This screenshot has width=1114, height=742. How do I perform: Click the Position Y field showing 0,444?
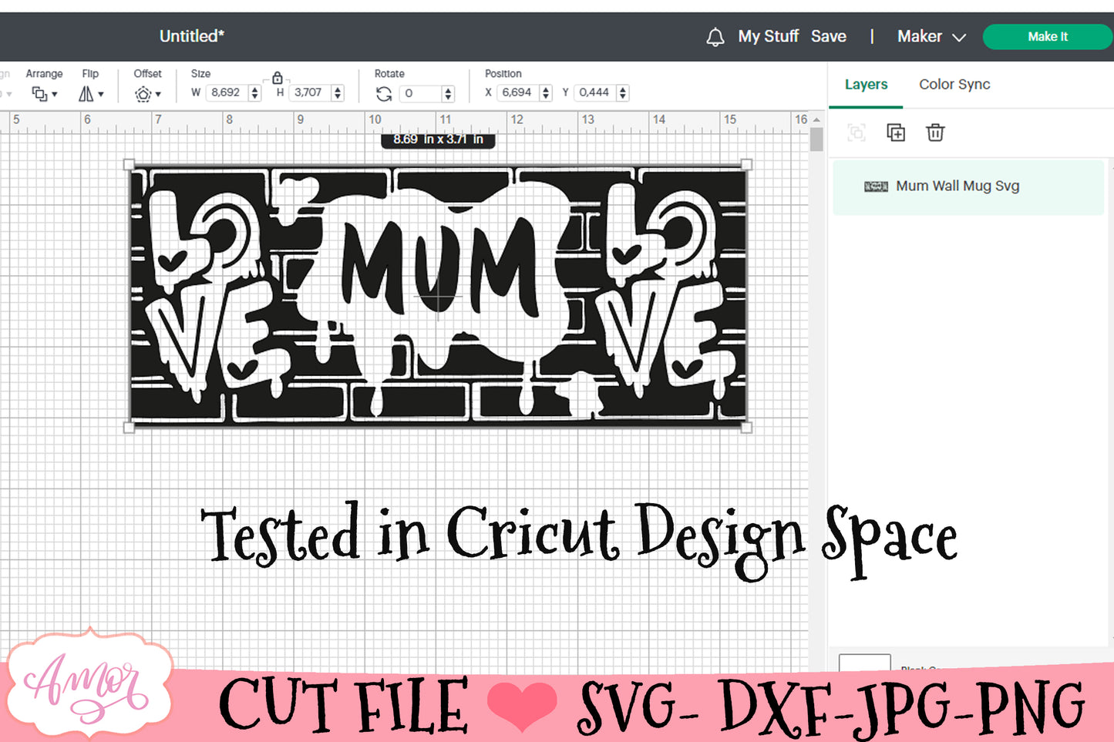point(594,92)
